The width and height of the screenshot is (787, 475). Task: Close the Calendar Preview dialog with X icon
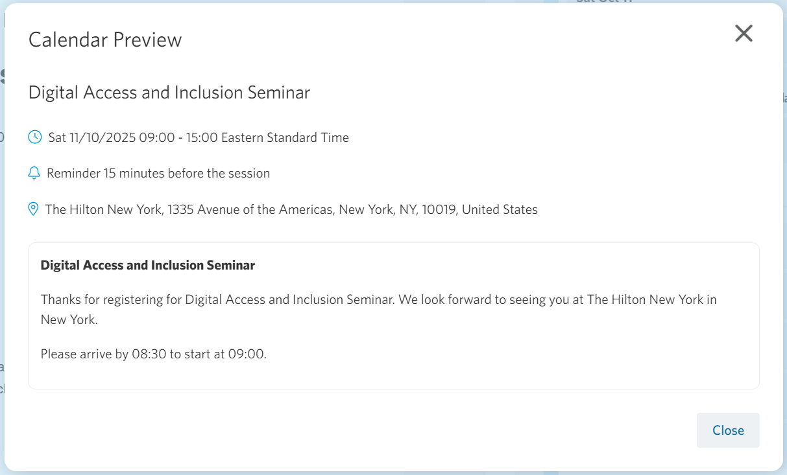pos(744,34)
